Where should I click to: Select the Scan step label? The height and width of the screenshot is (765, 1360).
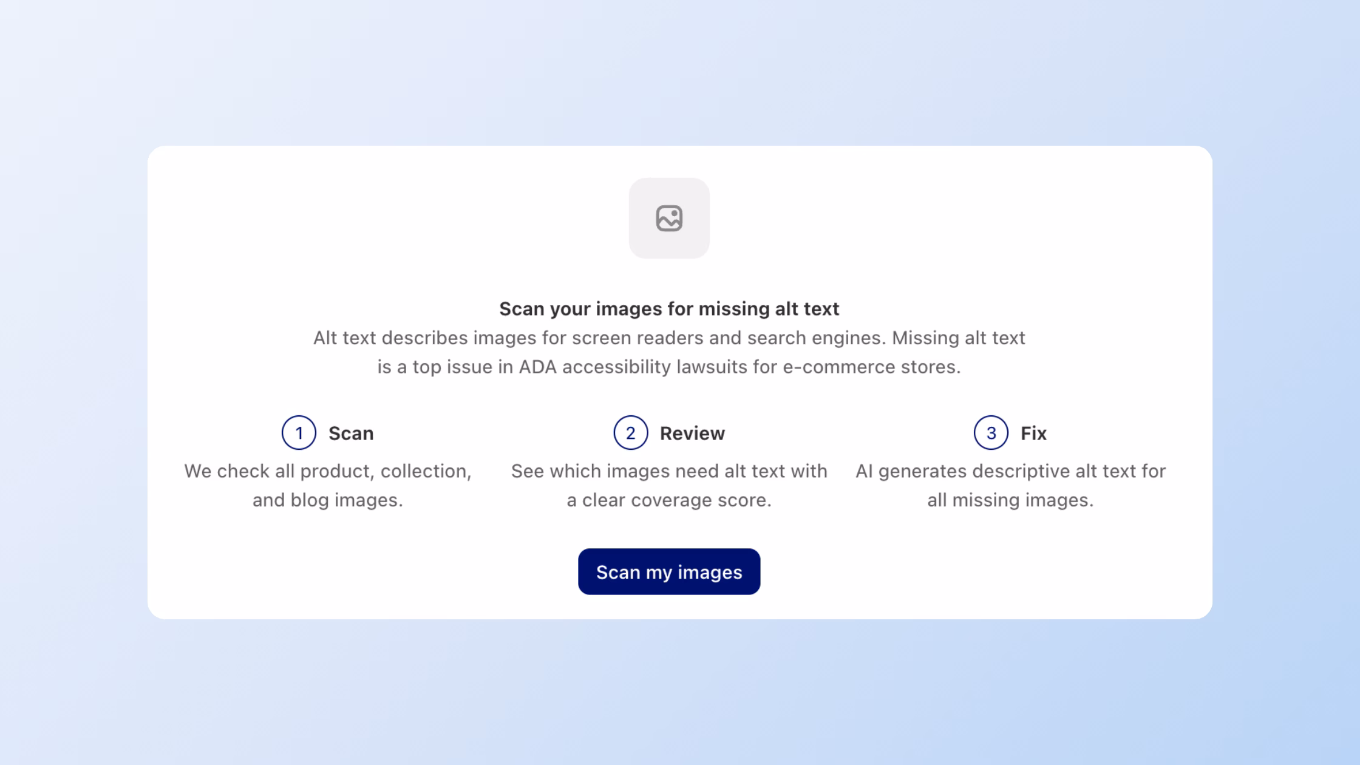(350, 433)
